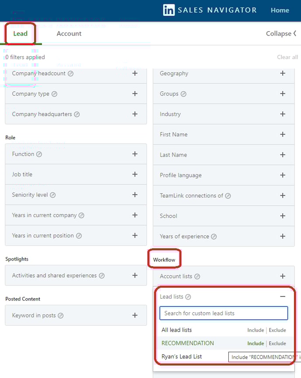
Task: Collapse the Lead lists filter with minus
Action: pos(283,296)
